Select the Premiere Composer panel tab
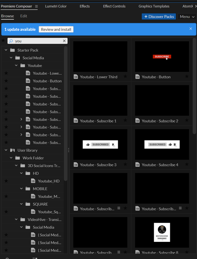The height and width of the screenshot is (259, 197). point(16,6)
